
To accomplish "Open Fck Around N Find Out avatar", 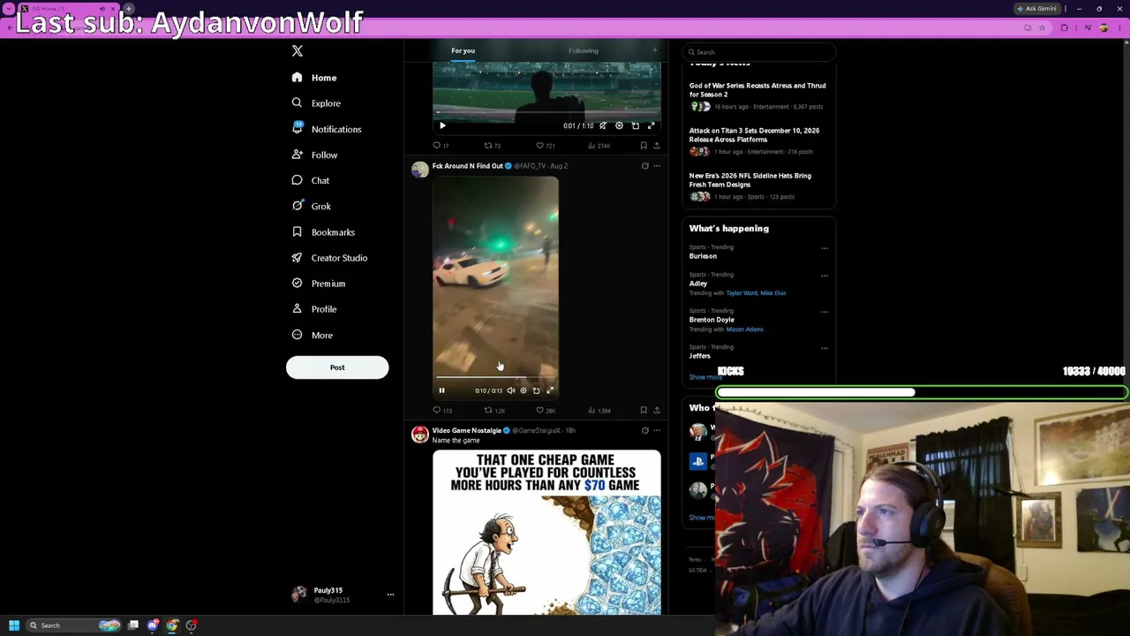I will pos(419,170).
